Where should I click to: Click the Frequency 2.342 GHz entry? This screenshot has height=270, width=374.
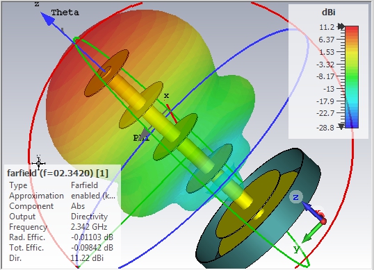pos(58,227)
